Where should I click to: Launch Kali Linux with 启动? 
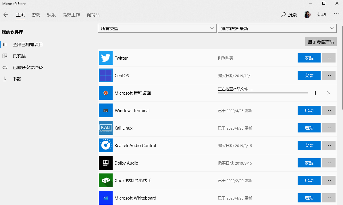point(309,128)
